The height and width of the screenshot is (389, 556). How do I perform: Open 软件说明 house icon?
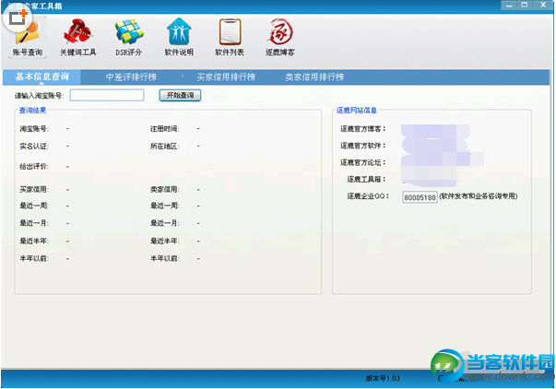[x=179, y=38]
